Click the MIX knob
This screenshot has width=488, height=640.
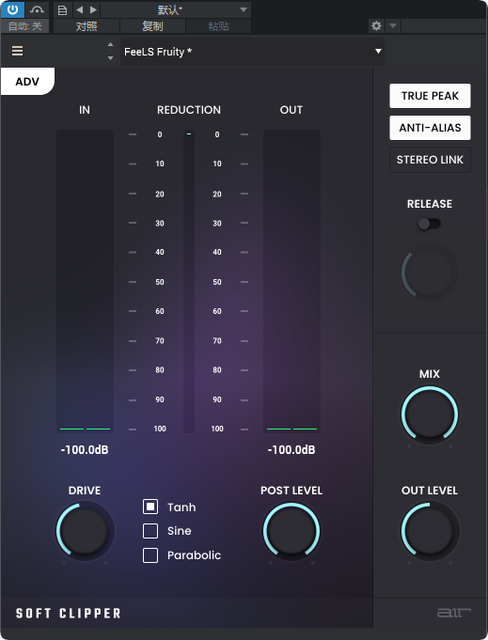click(430, 415)
